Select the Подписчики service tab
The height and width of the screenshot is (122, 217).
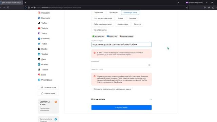coord(98,13)
